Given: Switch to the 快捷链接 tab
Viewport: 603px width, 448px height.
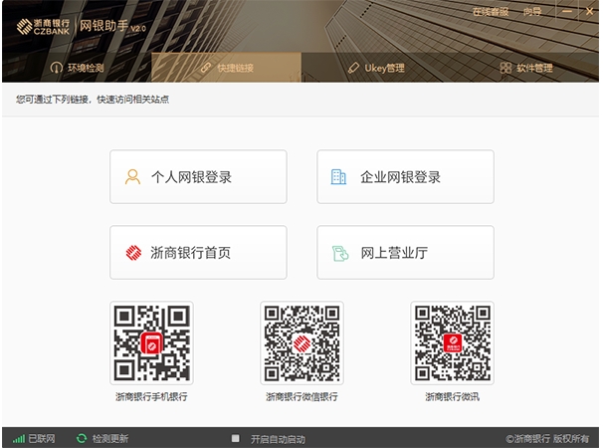Looking at the screenshot, I should pyautogui.click(x=227, y=68).
